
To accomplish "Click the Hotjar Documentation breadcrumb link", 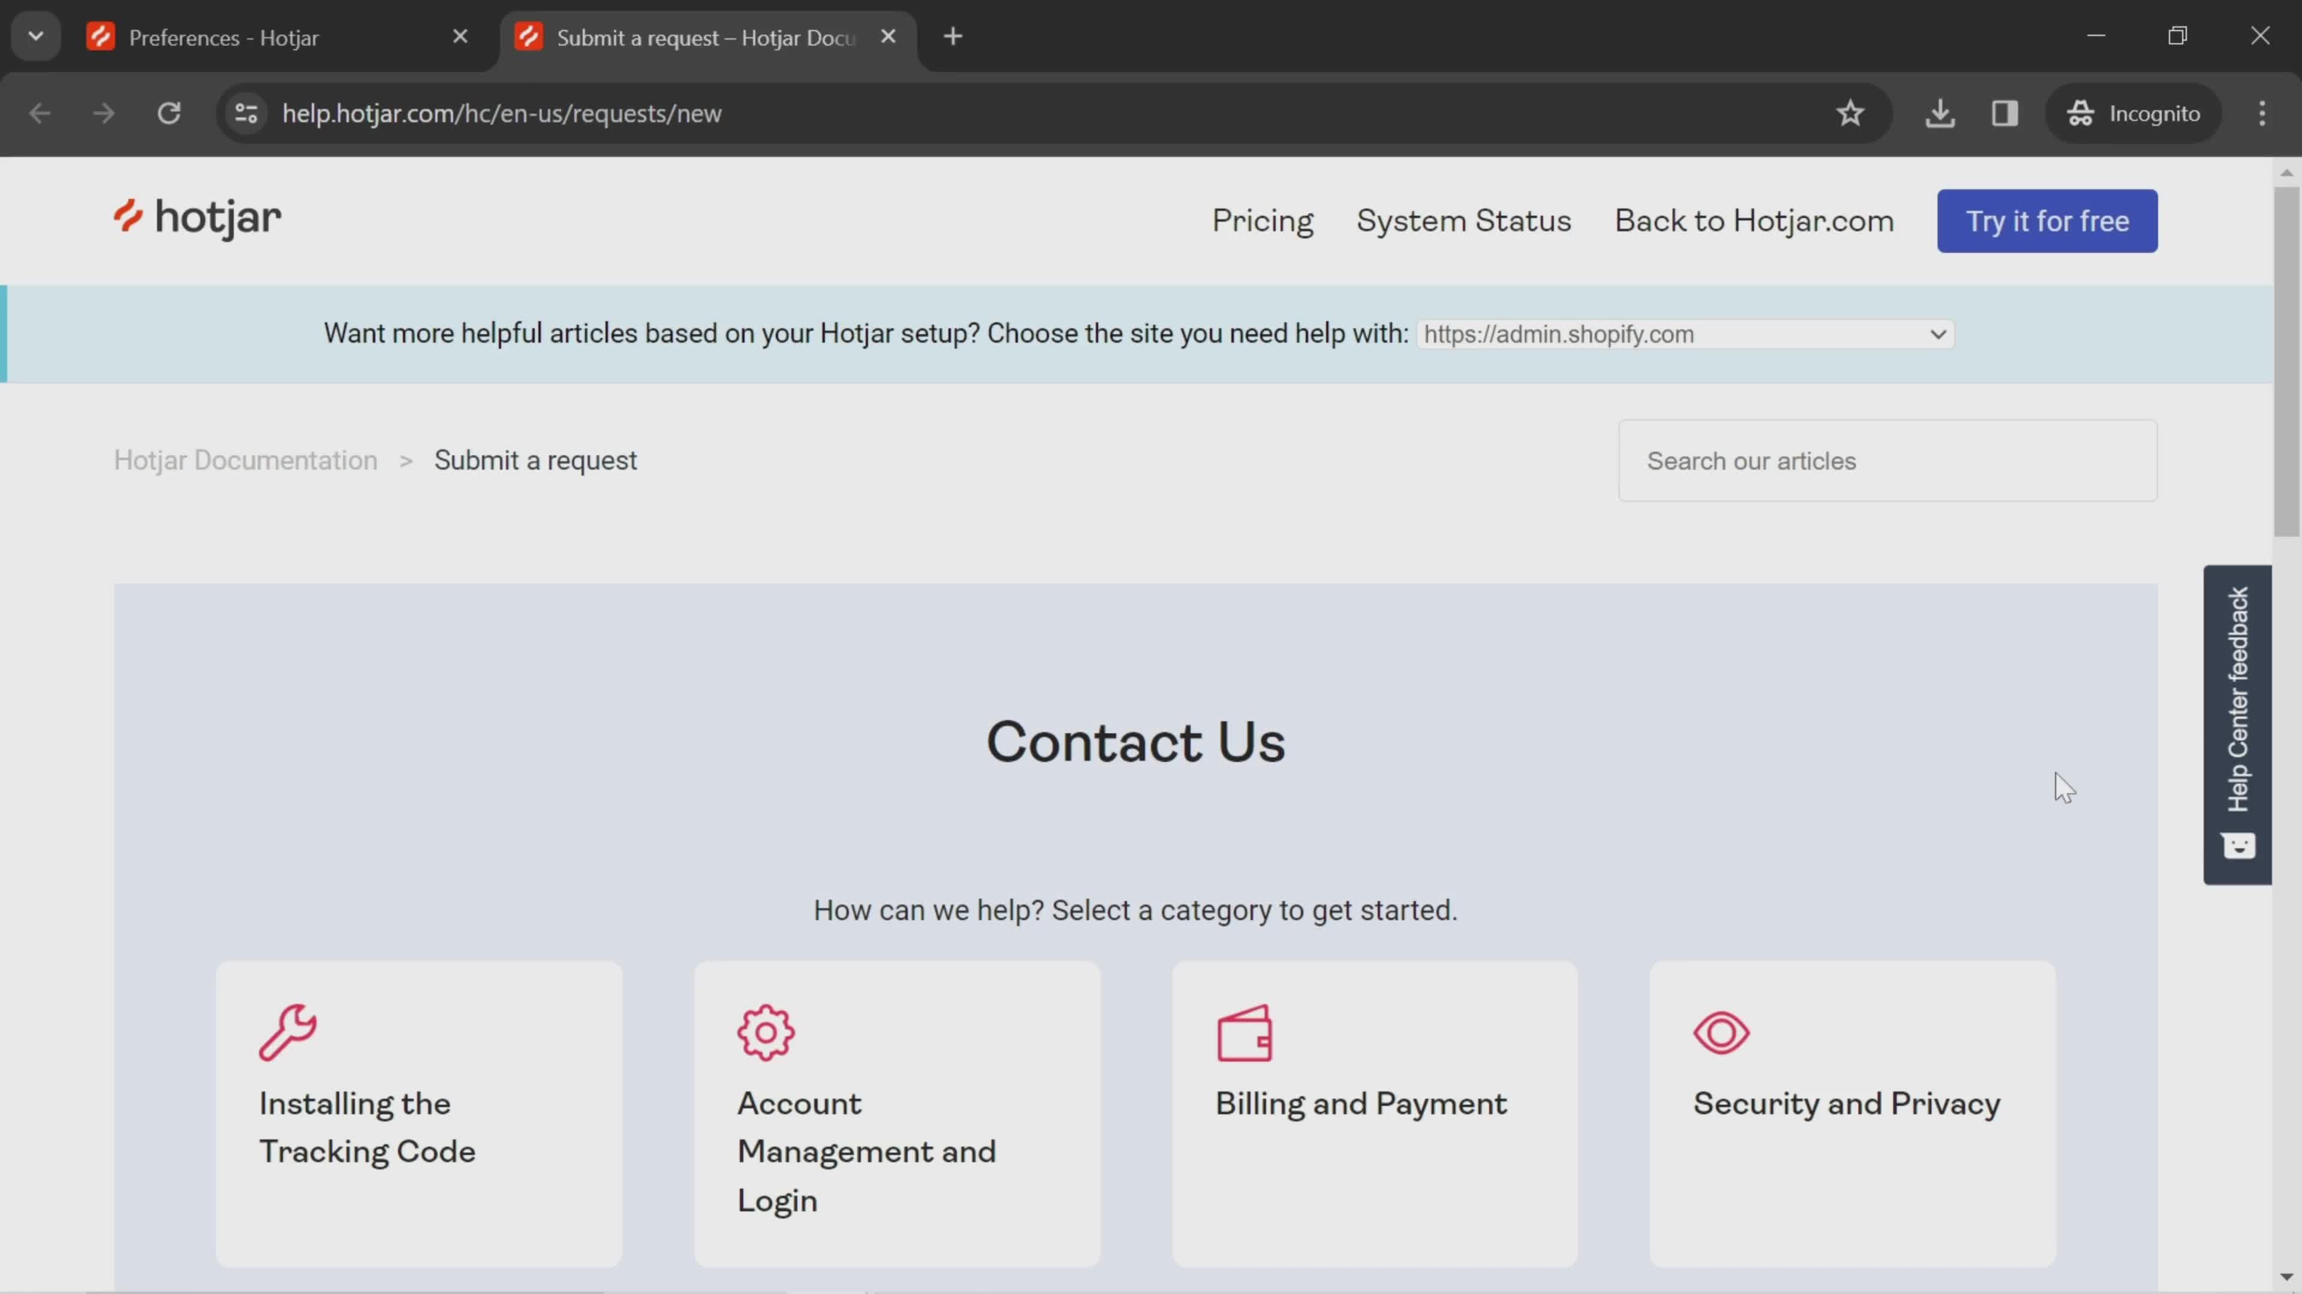I will tap(245, 459).
